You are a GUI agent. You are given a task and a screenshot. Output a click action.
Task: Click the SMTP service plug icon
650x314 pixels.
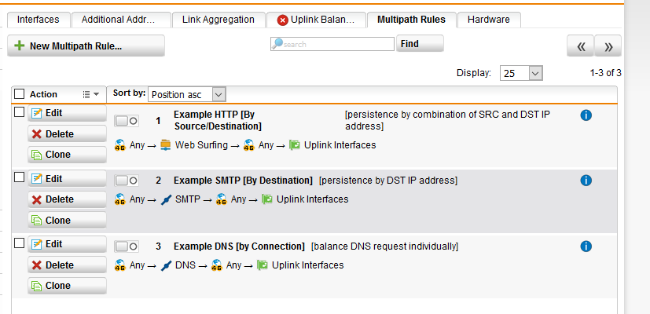[x=166, y=199]
